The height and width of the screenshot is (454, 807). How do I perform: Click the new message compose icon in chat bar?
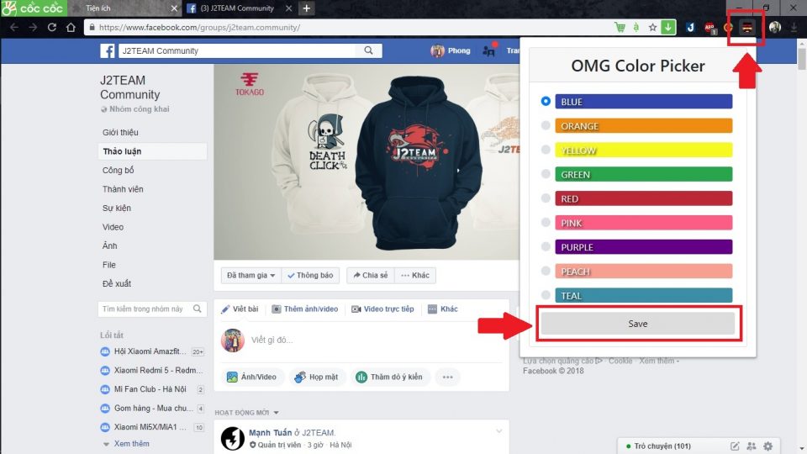click(x=735, y=446)
